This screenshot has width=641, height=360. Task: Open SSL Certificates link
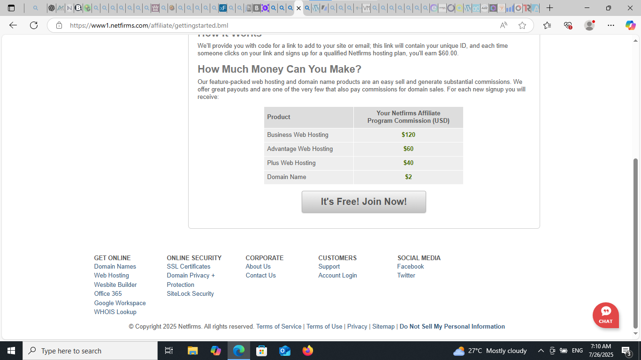pos(189,266)
